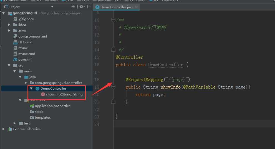Select the gongspringurl.iml file
The height and width of the screenshot is (149, 275).
pyautogui.click(x=32, y=36)
